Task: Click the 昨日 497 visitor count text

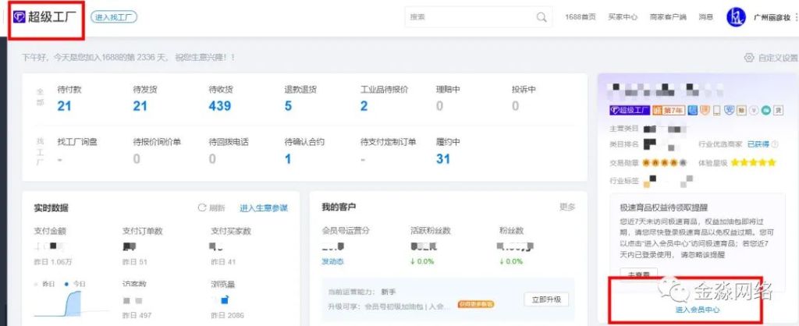Action: point(137,315)
